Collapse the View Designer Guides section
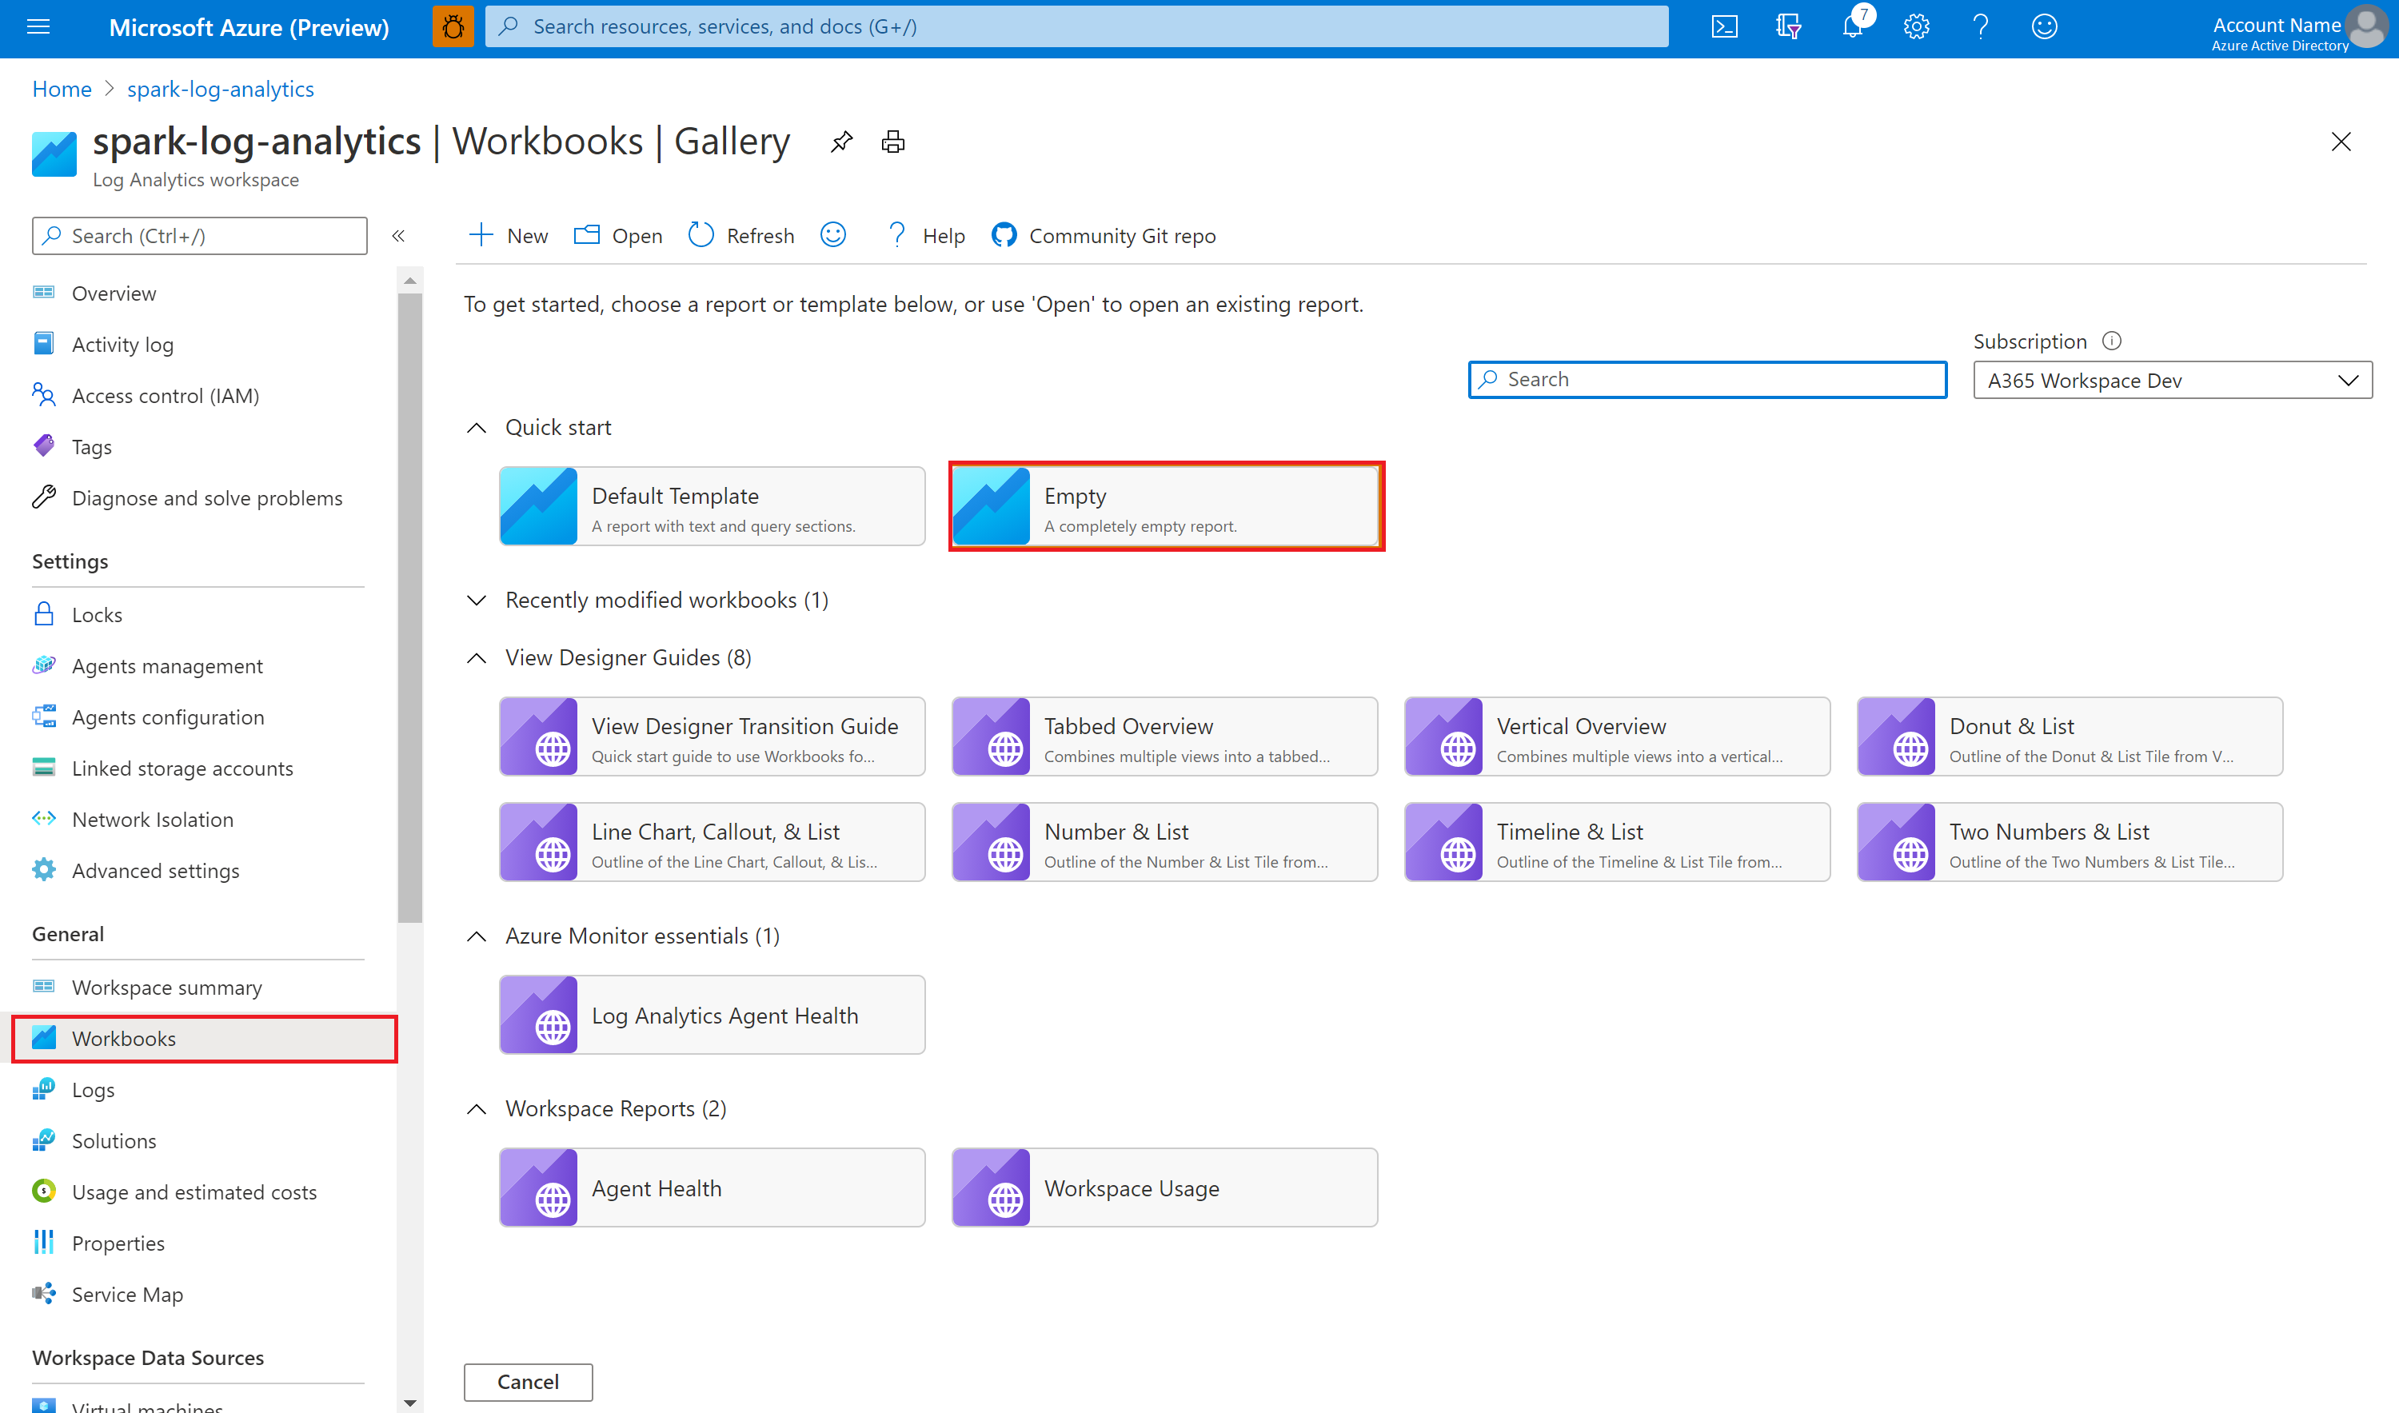 (x=477, y=657)
